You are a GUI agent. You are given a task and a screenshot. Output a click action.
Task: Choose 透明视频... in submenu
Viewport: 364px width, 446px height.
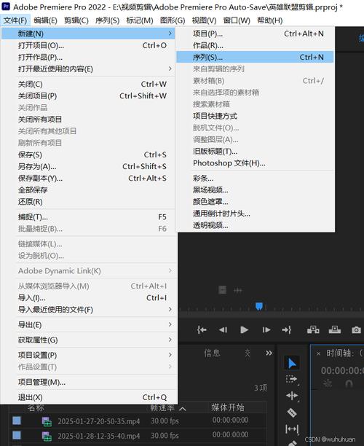coord(255,226)
